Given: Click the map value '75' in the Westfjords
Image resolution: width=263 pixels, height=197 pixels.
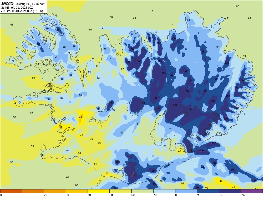Looking at the screenshot, I should coord(13,61).
